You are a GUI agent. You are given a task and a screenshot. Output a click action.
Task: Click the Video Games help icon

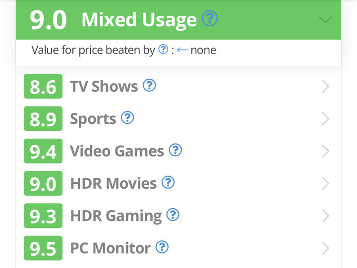click(176, 150)
